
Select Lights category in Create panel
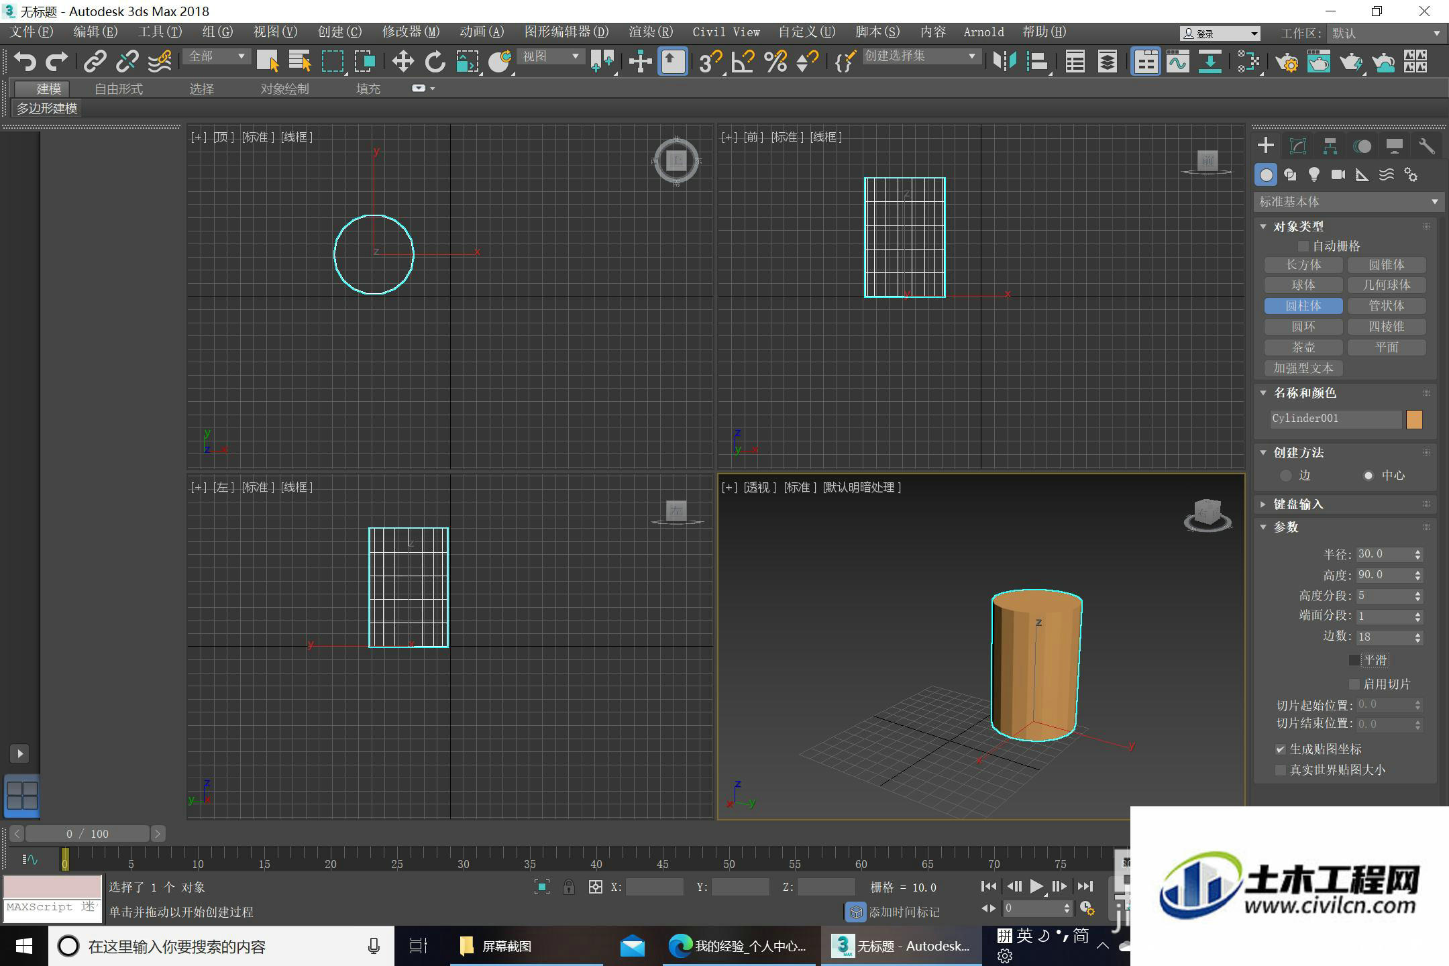click(x=1314, y=175)
